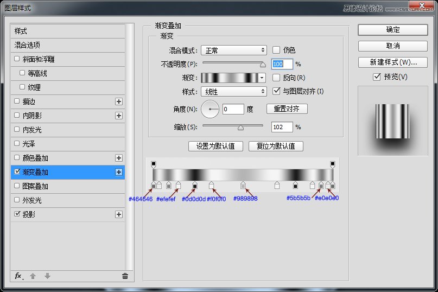The width and height of the screenshot is (438, 292).
Task: Click the move effect down arrow
Action: [x=47, y=276]
